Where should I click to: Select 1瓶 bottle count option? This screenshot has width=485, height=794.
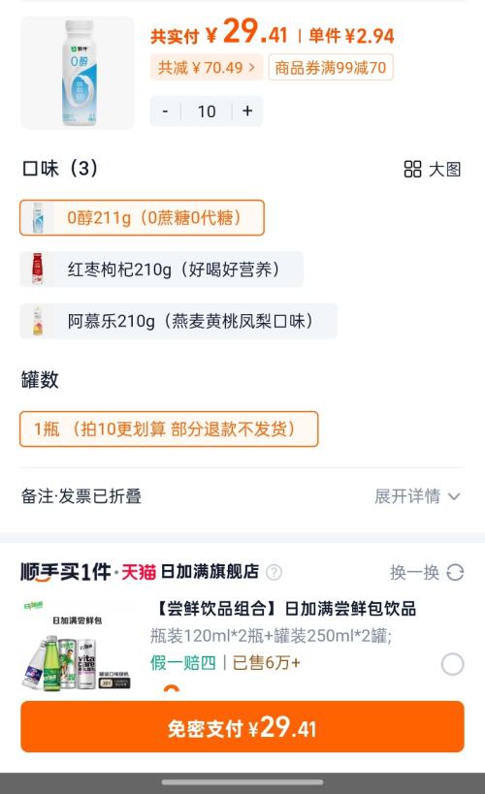[x=169, y=429]
